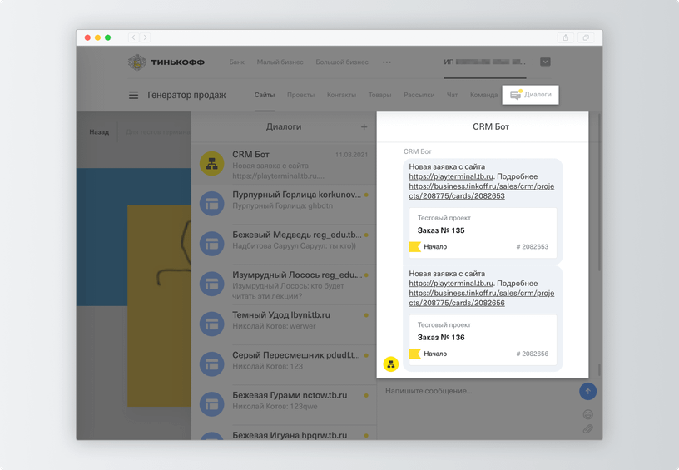Open the CRM Бот dialog in list
Screen dimensions: 679x470
284,165
